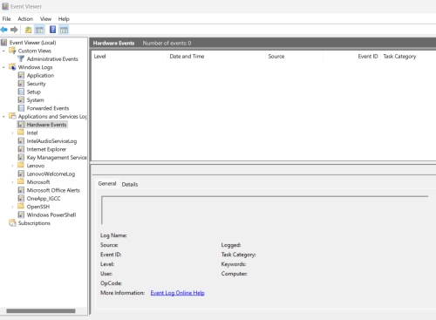Click the Intel folder icon
The height and width of the screenshot is (320, 436).
point(21,133)
